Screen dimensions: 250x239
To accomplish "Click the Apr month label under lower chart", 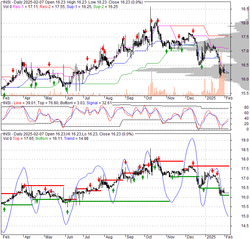I will click(x=28, y=237).
